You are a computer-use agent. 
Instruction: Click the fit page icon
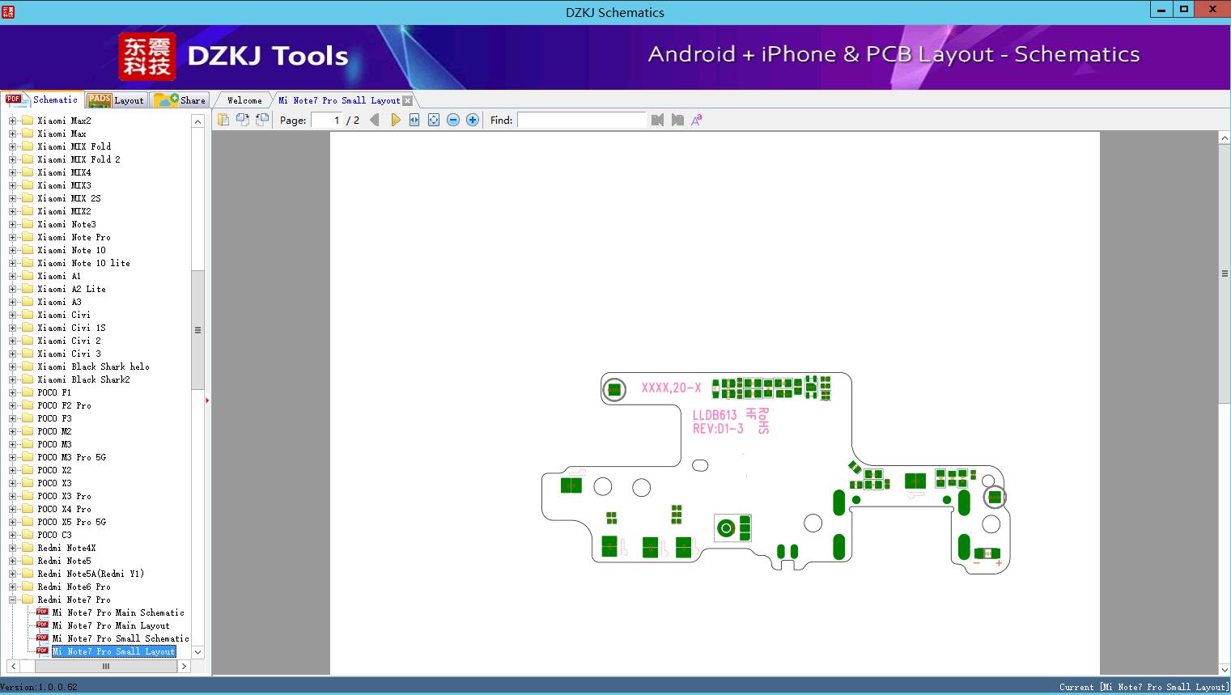(434, 120)
